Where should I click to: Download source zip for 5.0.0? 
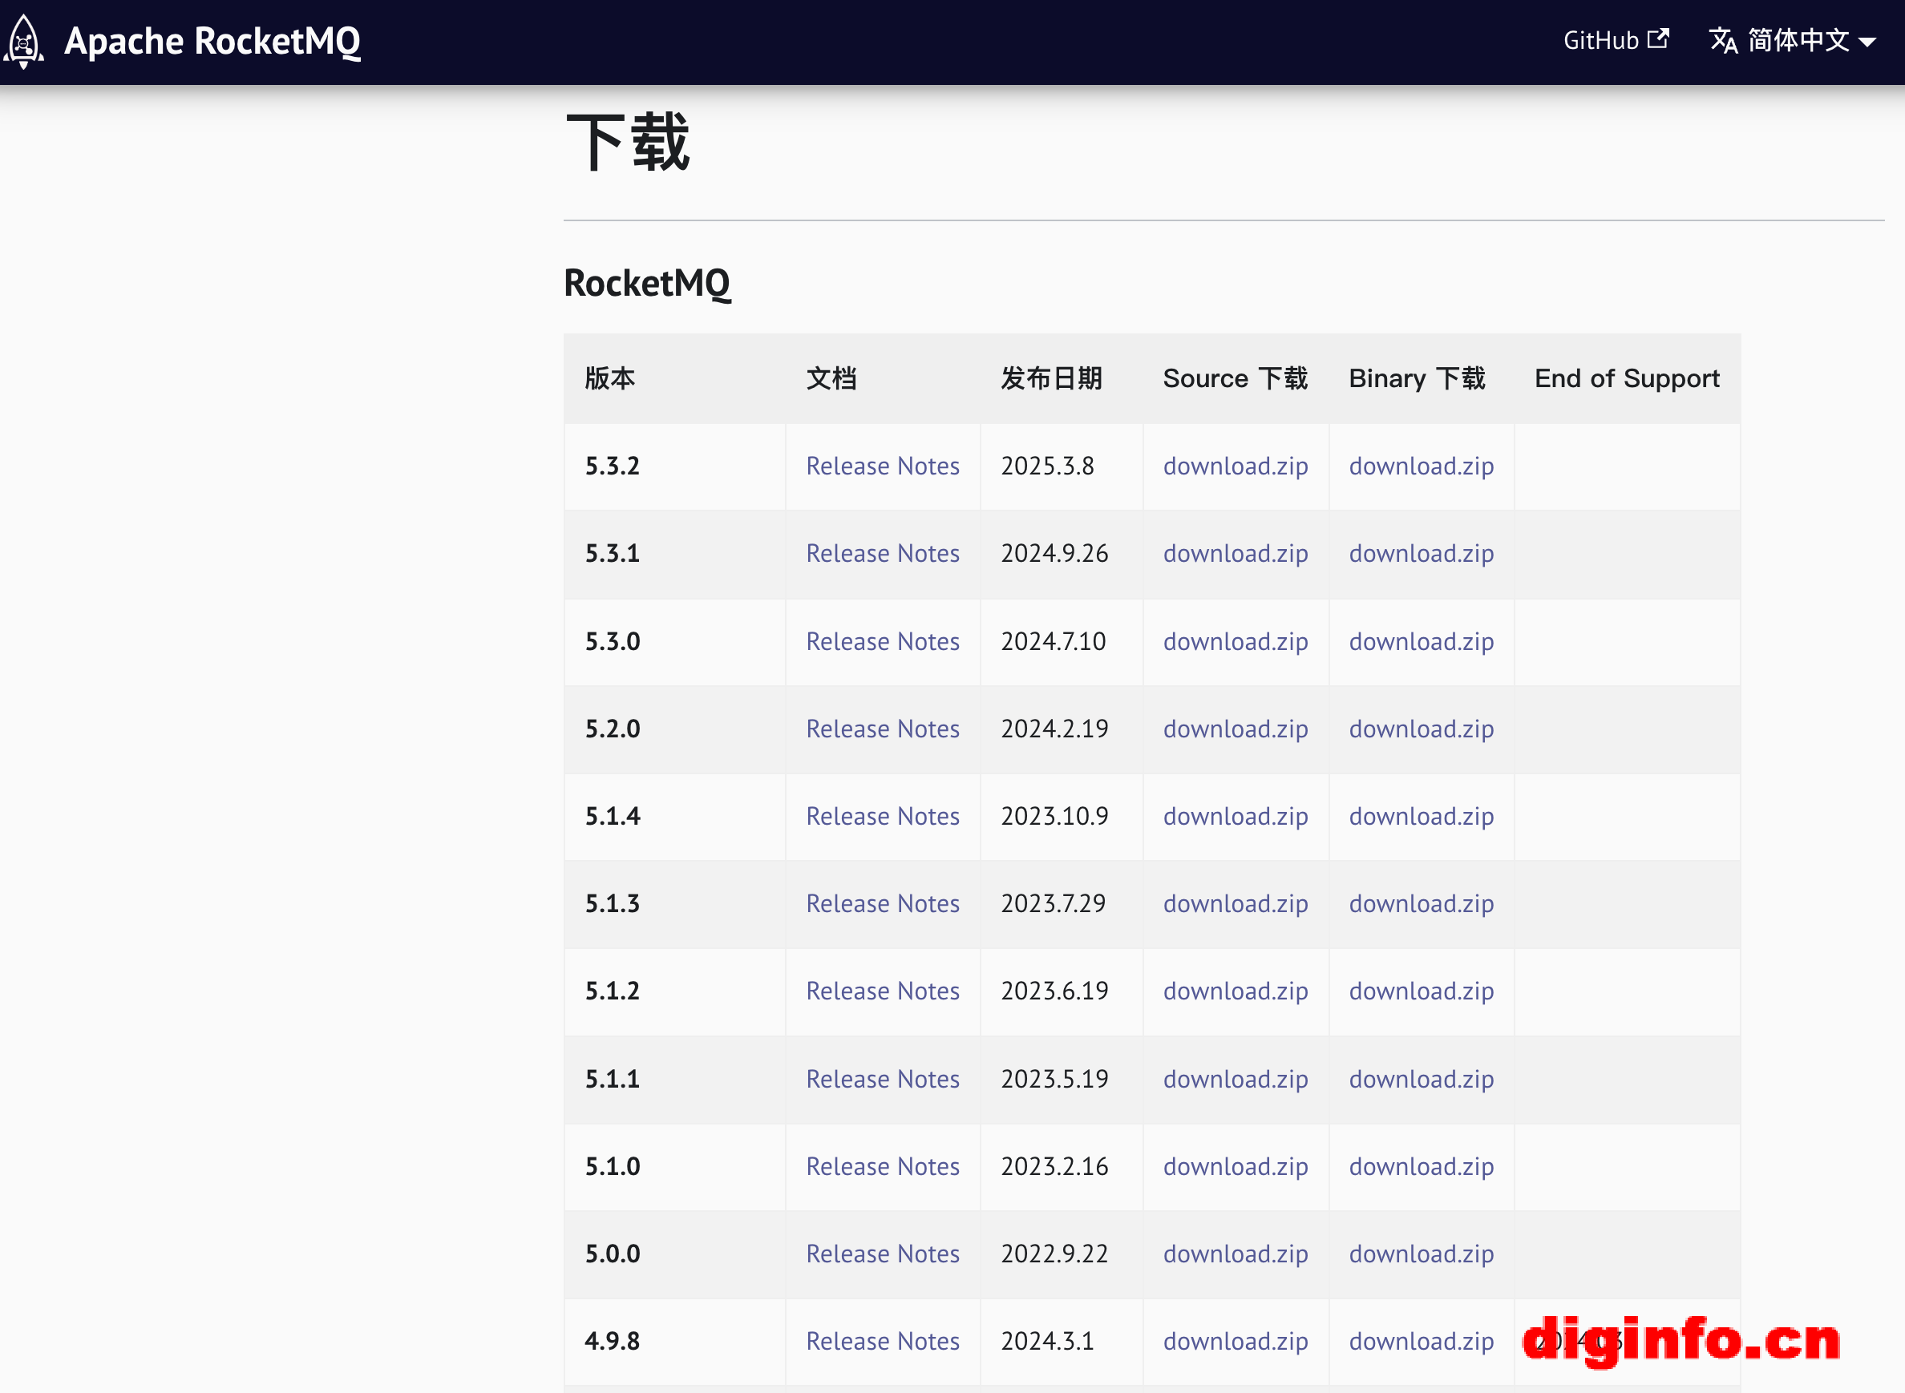(x=1236, y=1254)
